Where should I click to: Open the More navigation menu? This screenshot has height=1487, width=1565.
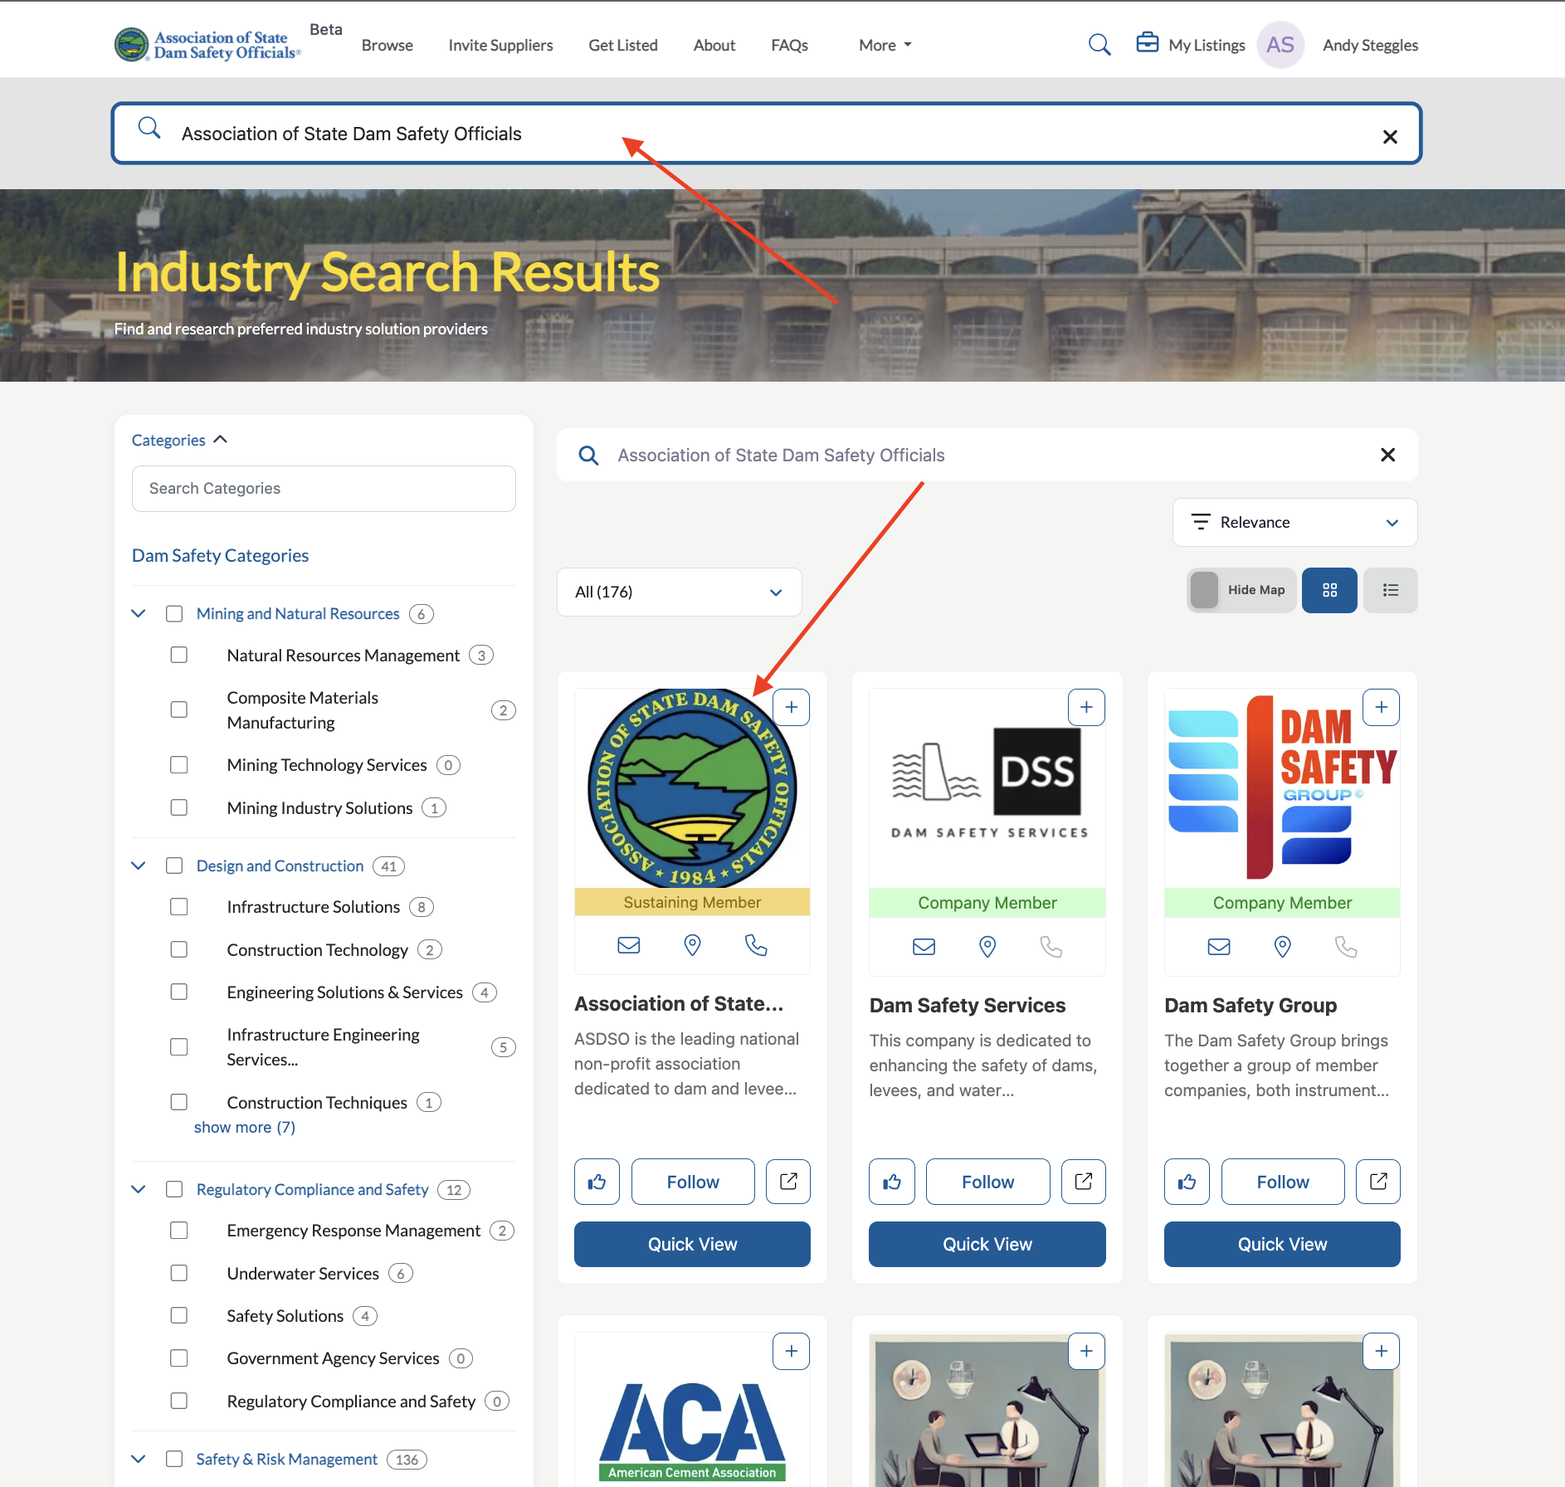tap(885, 46)
